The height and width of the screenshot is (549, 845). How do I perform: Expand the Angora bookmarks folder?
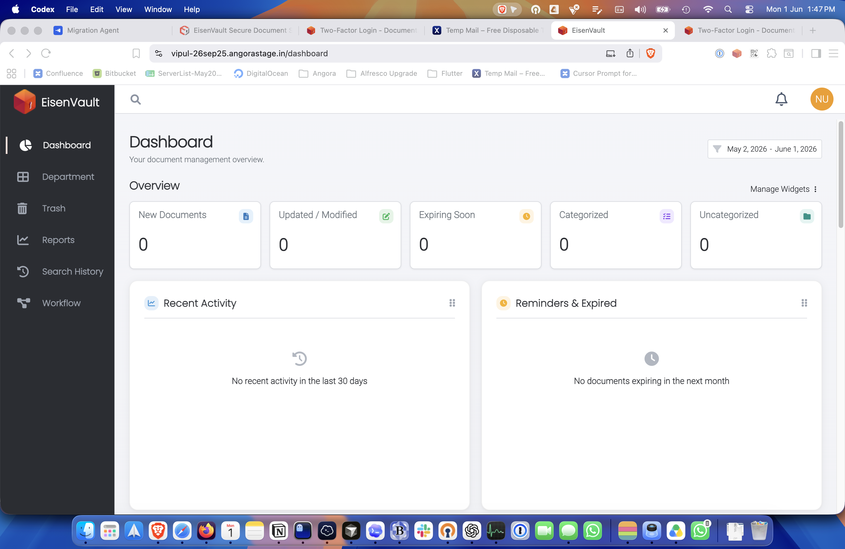coord(317,74)
